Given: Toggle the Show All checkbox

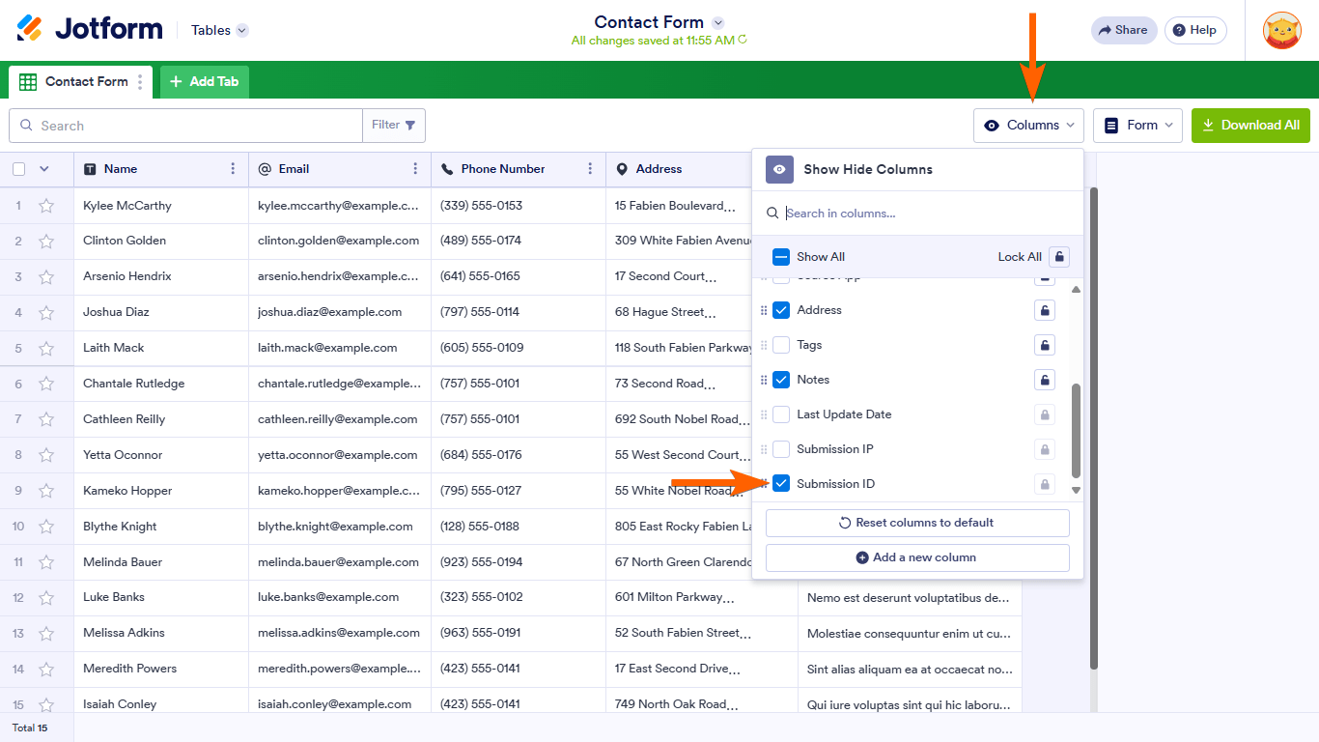Looking at the screenshot, I should [x=781, y=257].
